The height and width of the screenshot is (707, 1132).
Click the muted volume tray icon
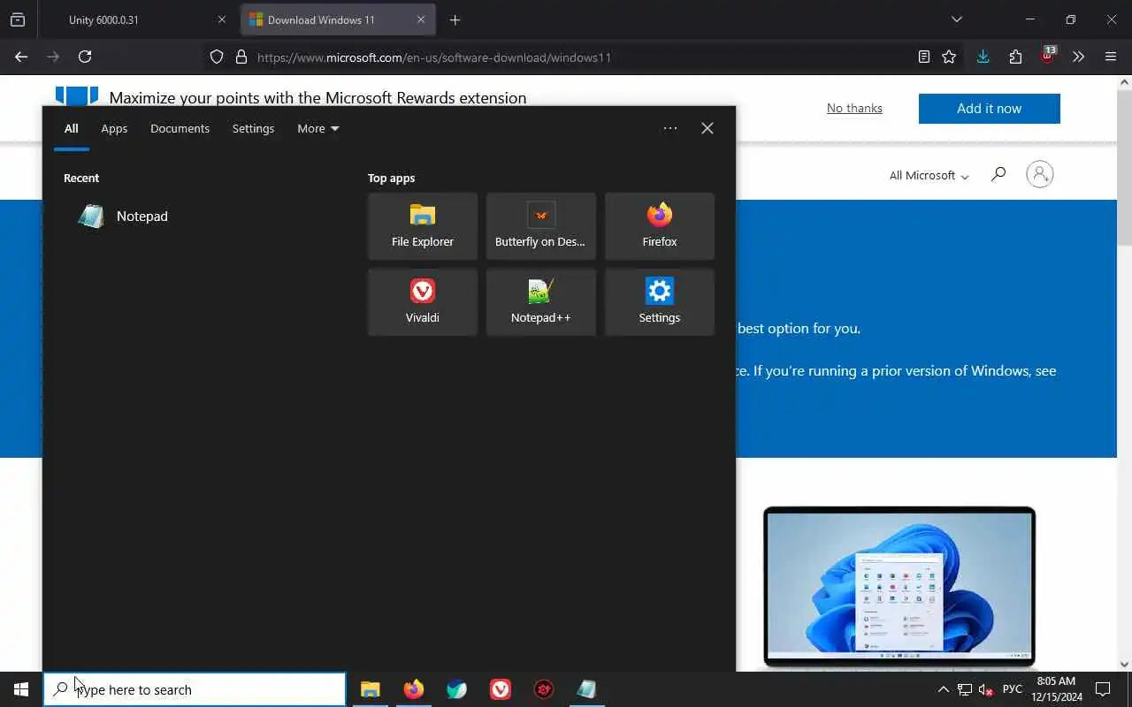[986, 689]
